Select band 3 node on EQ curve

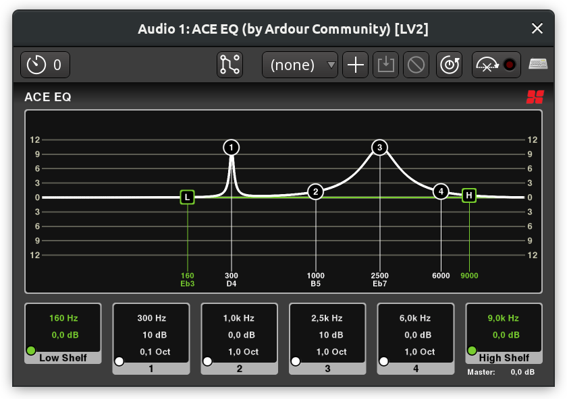tap(379, 148)
